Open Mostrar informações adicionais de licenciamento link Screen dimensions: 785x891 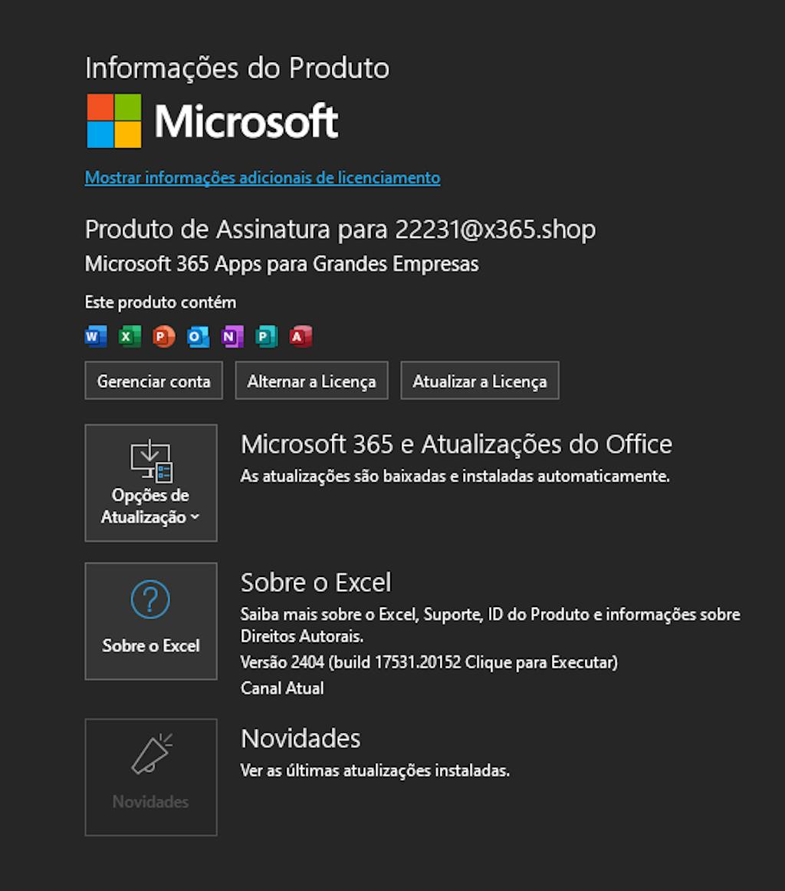tap(262, 178)
